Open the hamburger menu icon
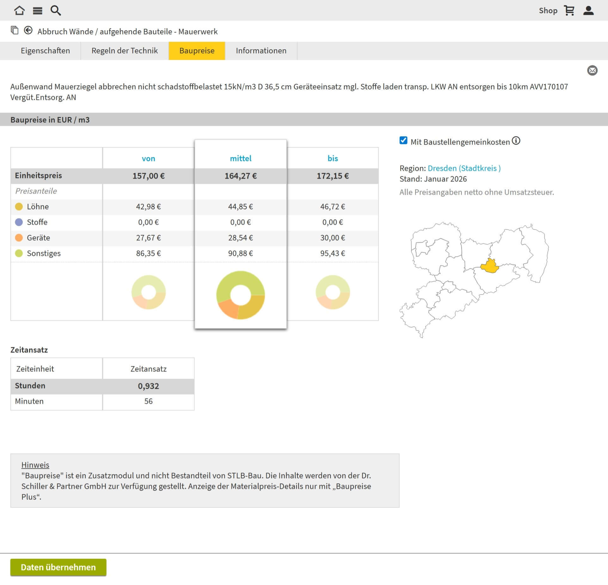 click(38, 11)
